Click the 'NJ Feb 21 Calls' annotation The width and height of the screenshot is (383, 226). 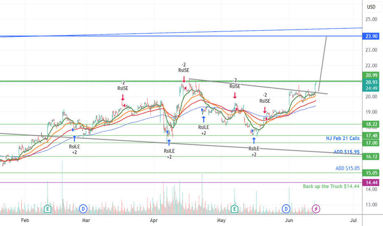pos(343,138)
